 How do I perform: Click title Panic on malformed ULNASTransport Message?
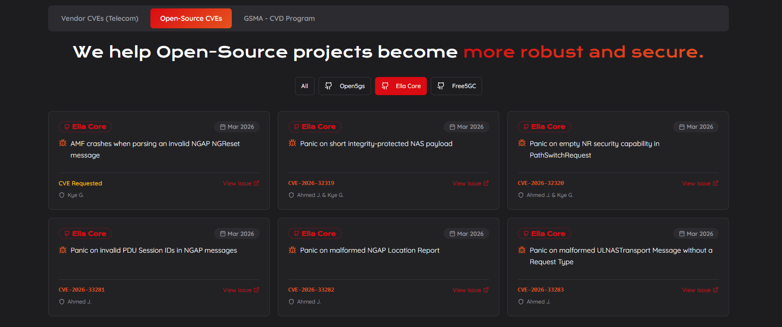(x=621, y=256)
